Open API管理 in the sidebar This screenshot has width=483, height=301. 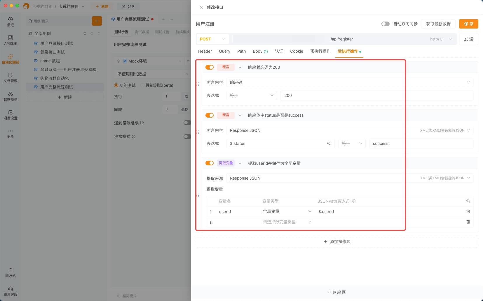click(x=11, y=40)
